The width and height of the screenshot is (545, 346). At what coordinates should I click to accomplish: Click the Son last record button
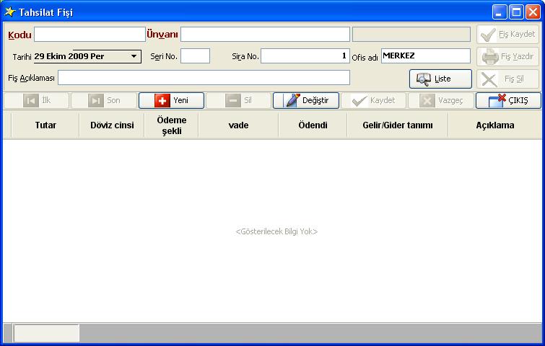tap(105, 101)
